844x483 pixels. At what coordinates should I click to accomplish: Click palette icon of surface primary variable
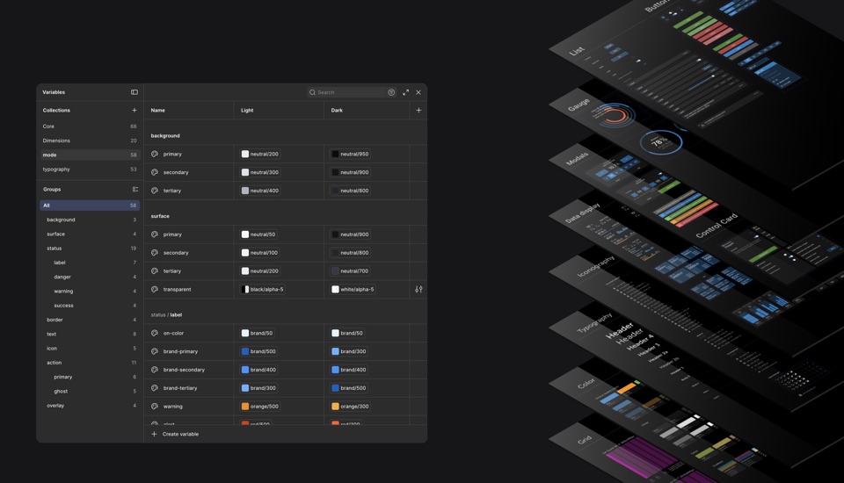(x=155, y=234)
